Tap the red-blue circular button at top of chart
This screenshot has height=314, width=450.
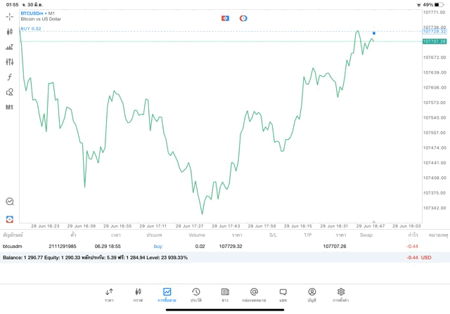point(243,18)
